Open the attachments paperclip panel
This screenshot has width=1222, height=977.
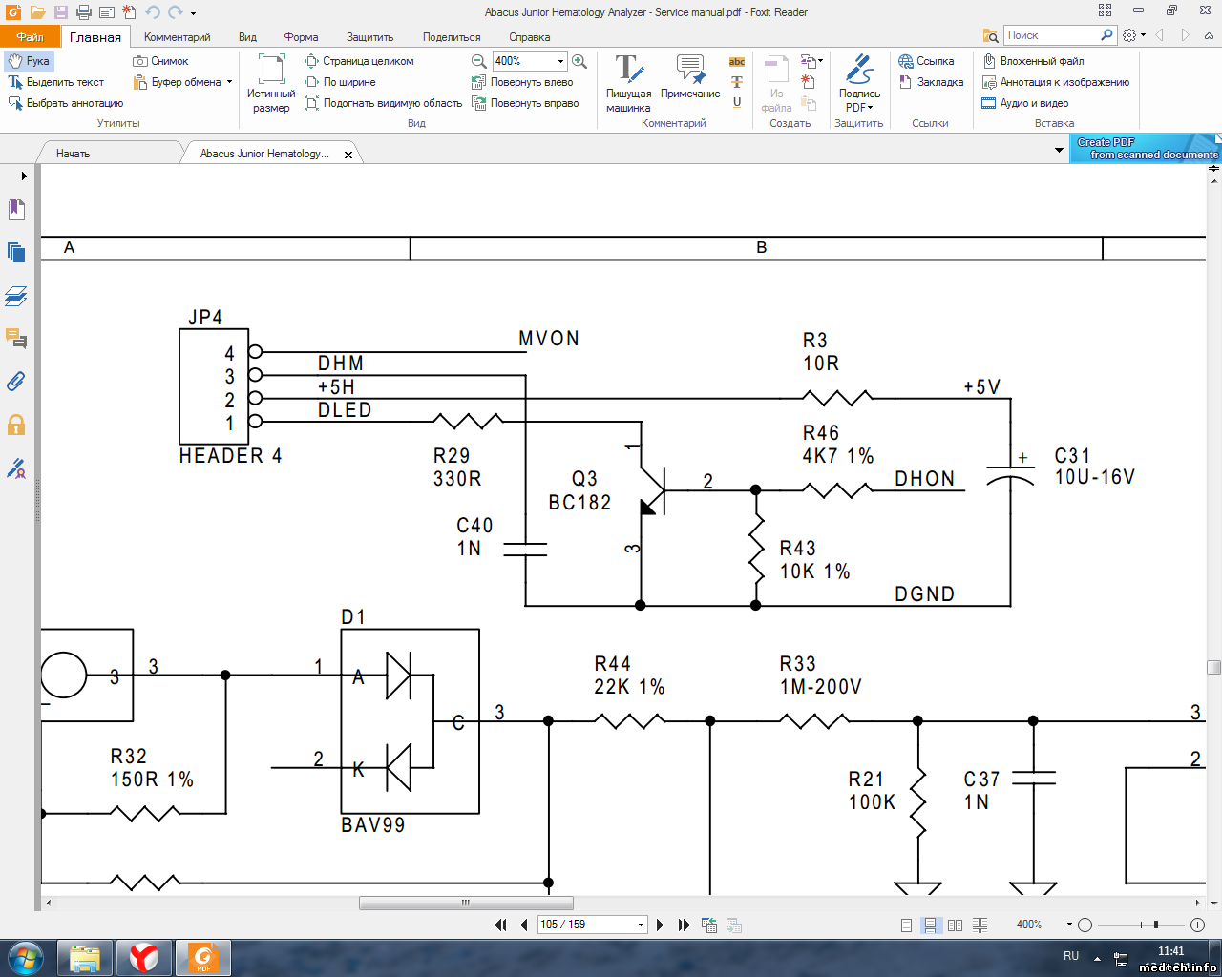[16, 382]
